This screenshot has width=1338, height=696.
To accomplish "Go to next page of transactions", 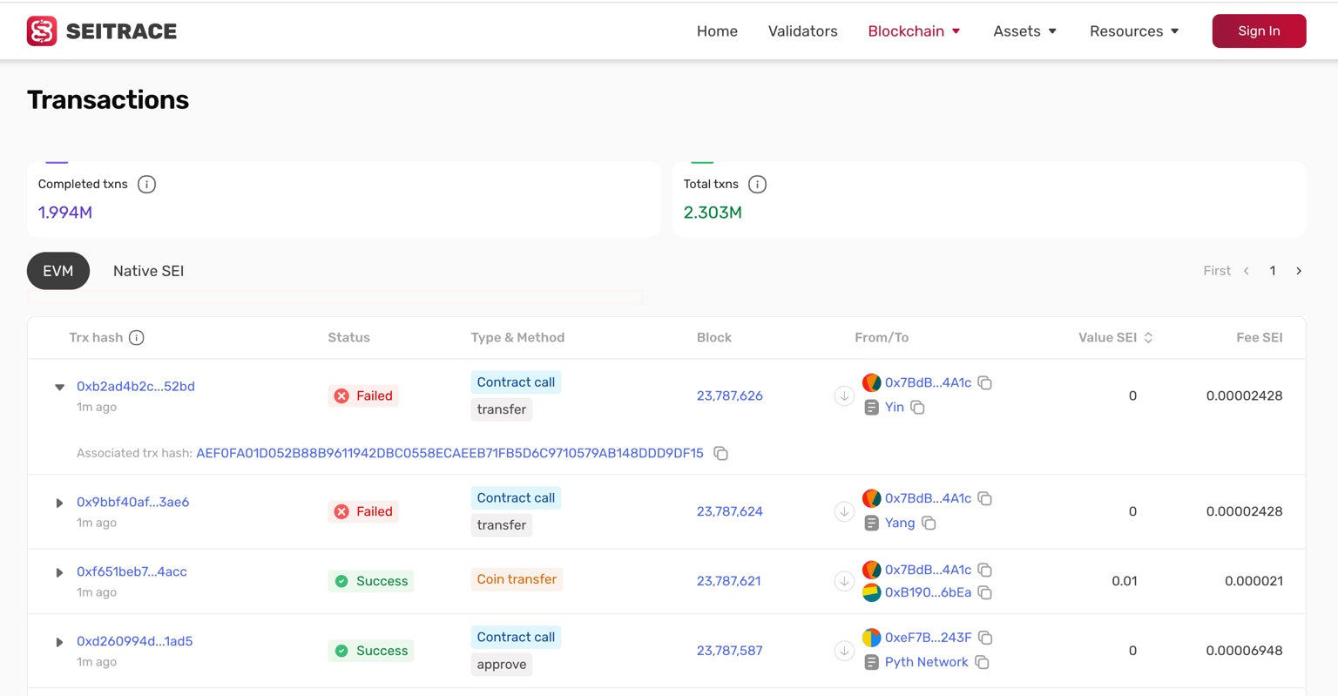I will click(x=1299, y=272).
